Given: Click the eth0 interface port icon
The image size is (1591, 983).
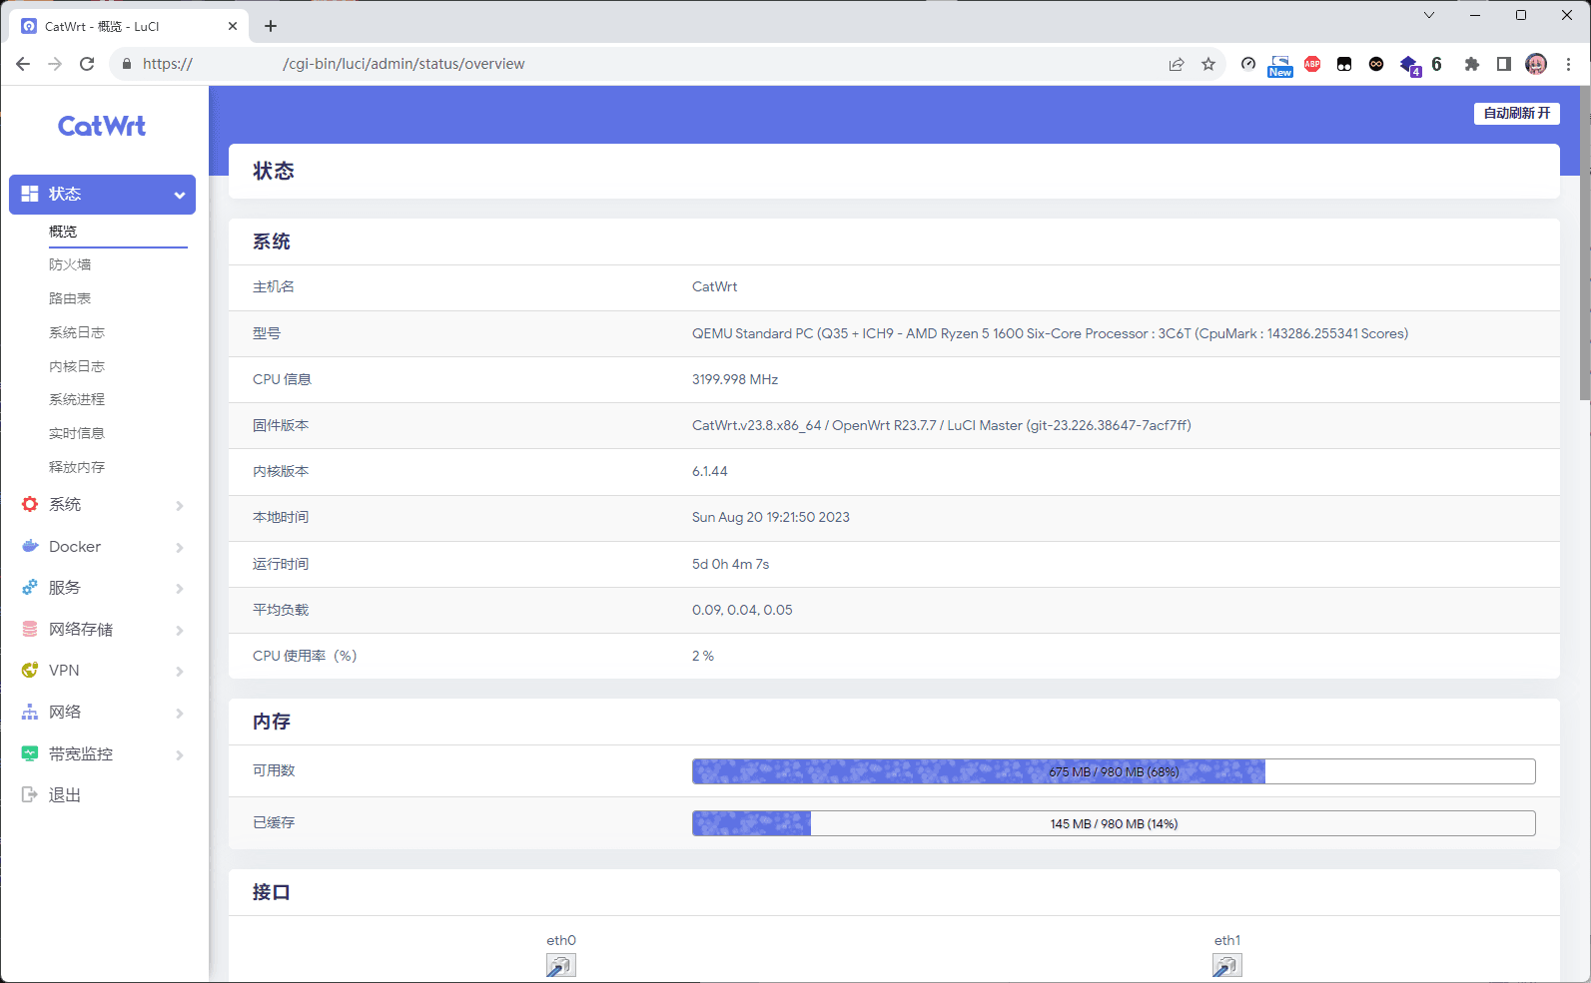Looking at the screenshot, I should click(561, 965).
